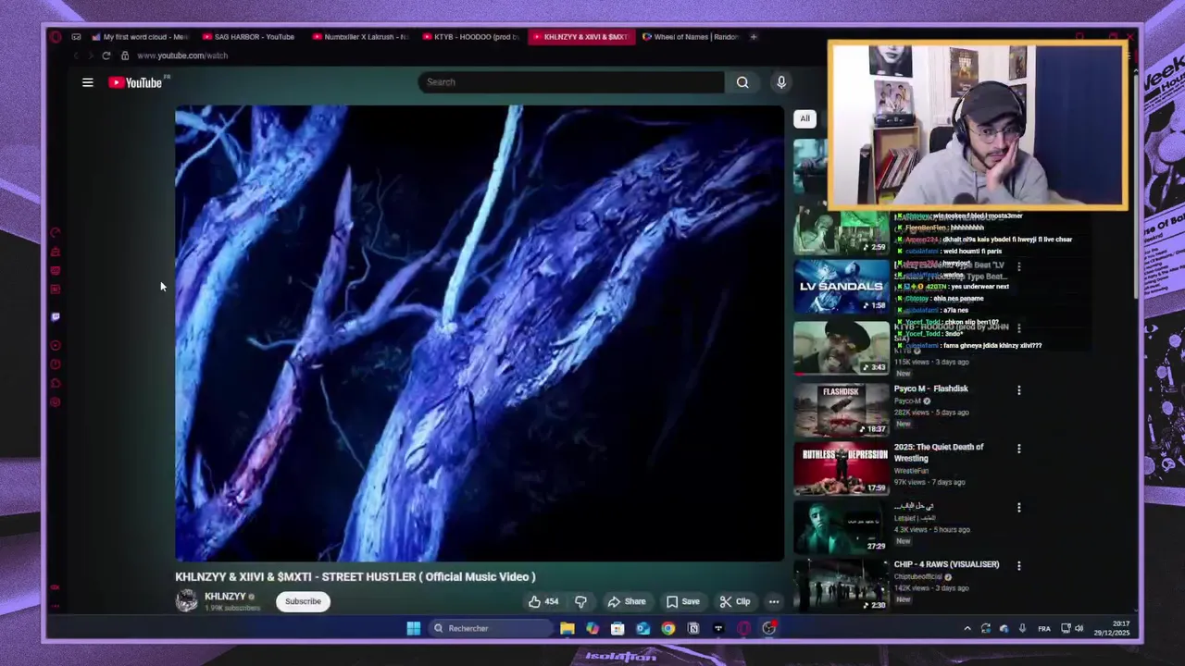Select the All filter chip
Image resolution: width=1185 pixels, height=666 pixels.
(805, 118)
